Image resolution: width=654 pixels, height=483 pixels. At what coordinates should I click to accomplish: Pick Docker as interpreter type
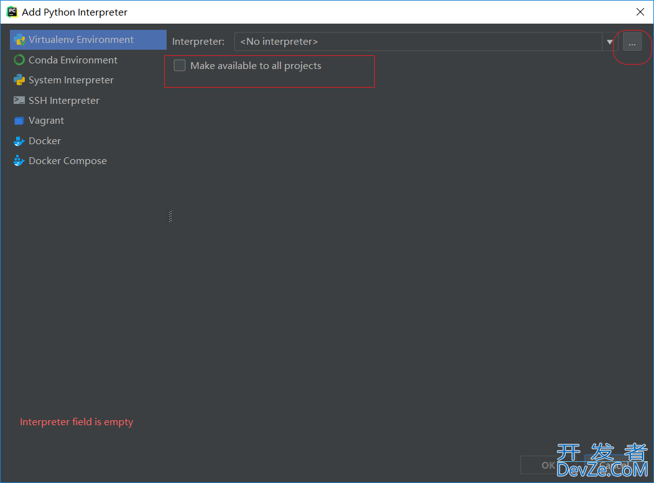(88, 141)
